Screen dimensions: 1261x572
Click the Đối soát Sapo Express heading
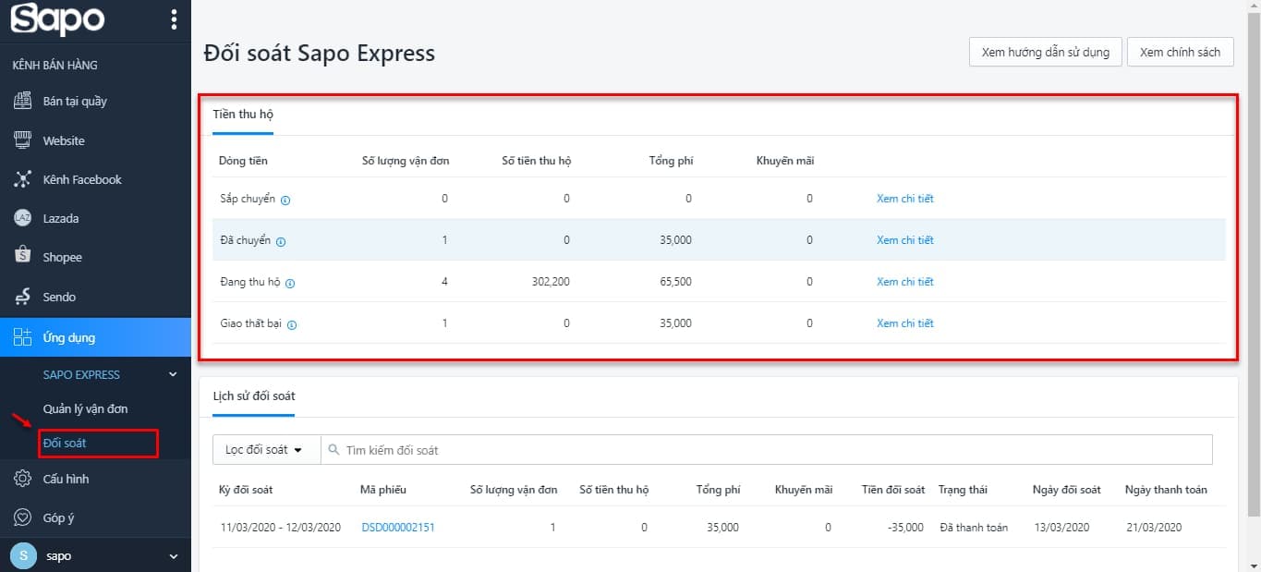click(x=319, y=54)
